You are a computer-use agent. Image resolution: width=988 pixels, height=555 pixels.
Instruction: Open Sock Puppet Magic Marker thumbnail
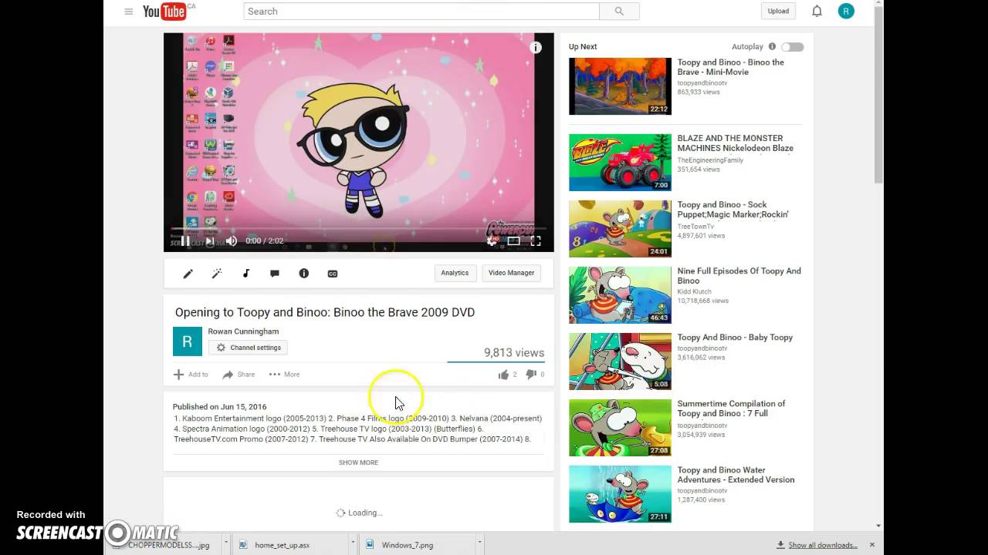click(620, 229)
